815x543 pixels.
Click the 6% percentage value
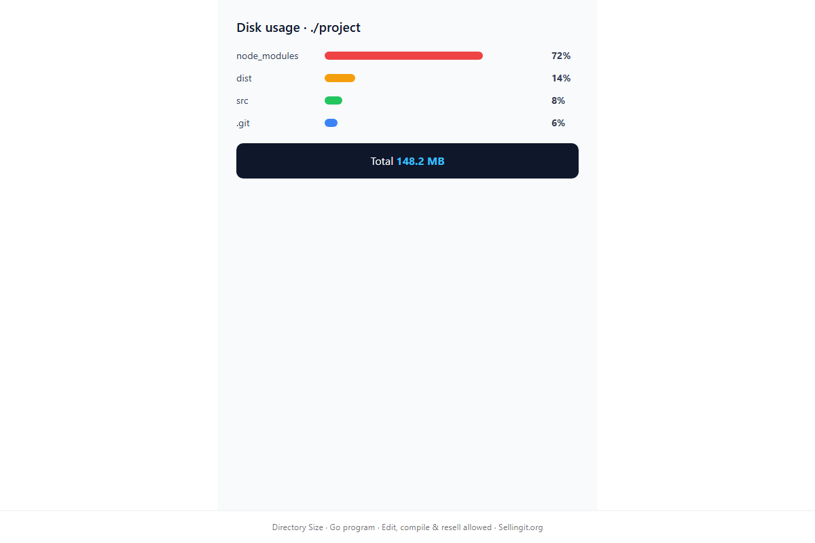pos(558,123)
